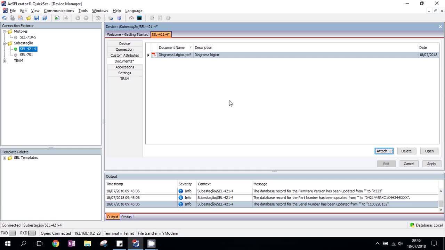Screen dimensions: 445x250
Task: Open the Communications menu
Action: point(59,11)
